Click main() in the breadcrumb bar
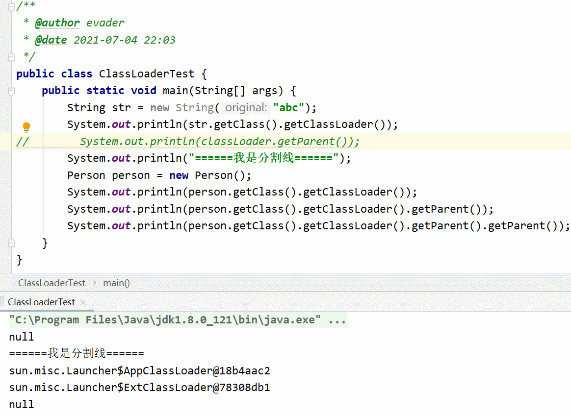571x417 pixels. [x=116, y=283]
